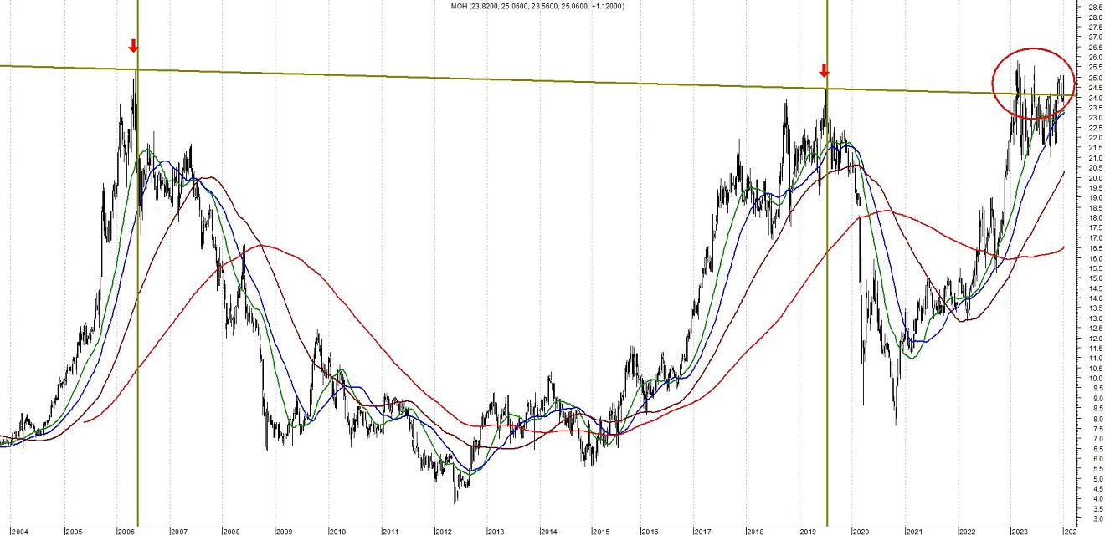The height and width of the screenshot is (535, 1105).
Task: Select the olive vertical line at 2019
Action: click(827, 293)
